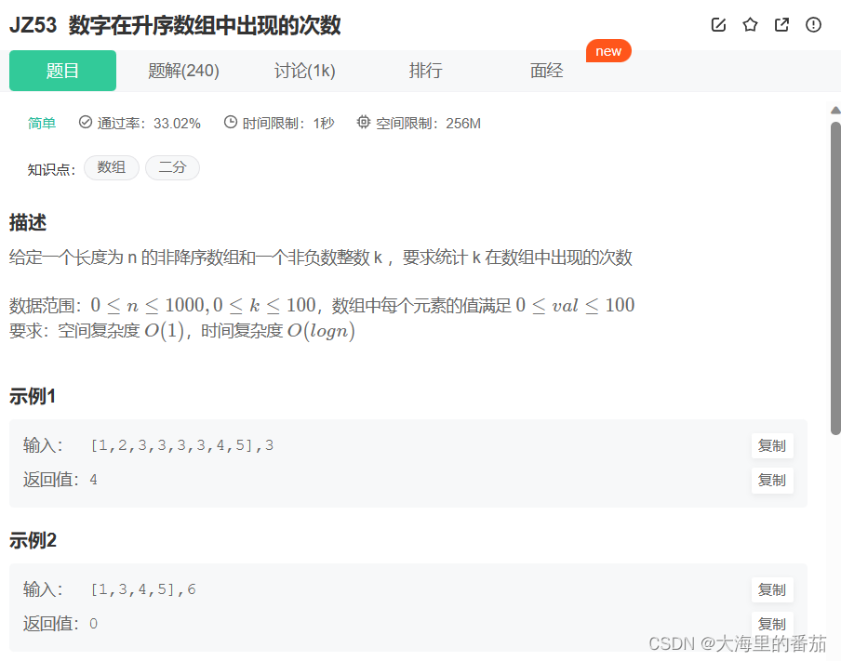
Task: Click the time-limit clock icon
Action: [230, 122]
